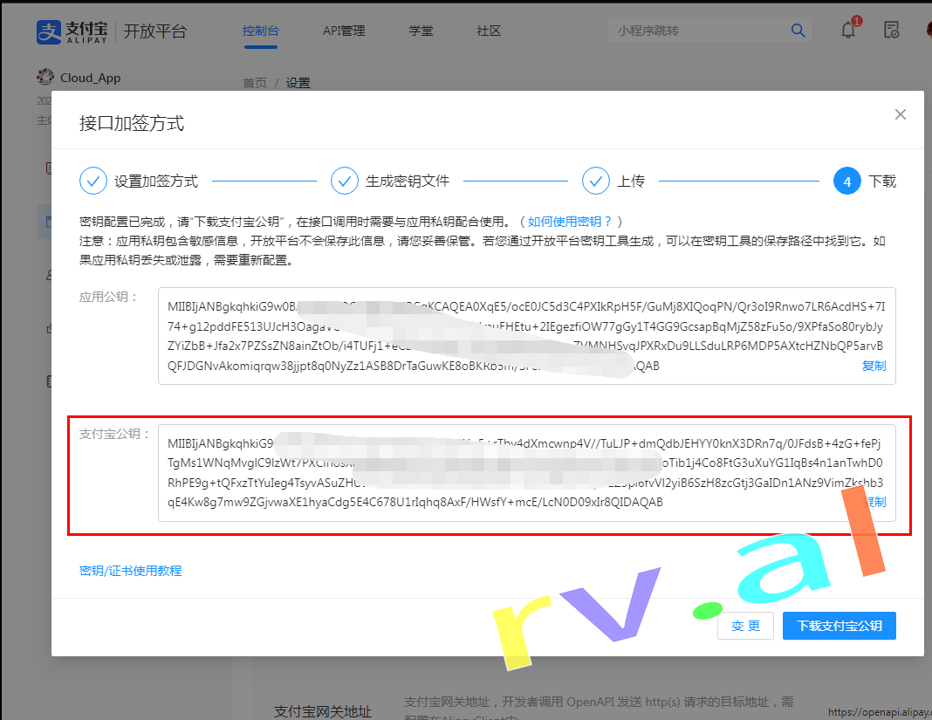
Task: Select the 控制台 tab
Action: tap(260, 31)
